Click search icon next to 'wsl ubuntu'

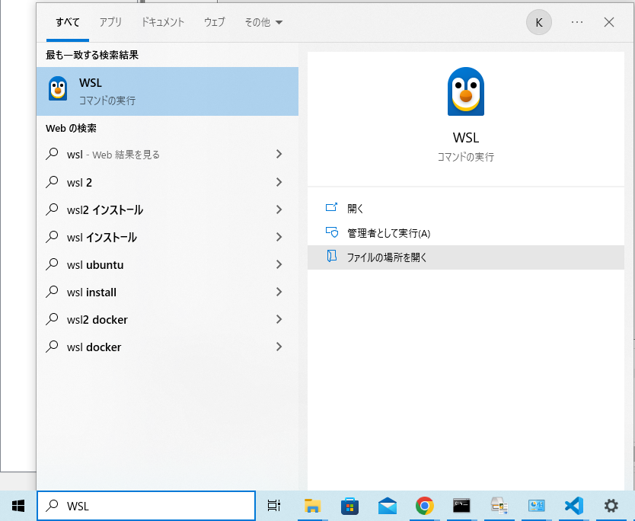pyautogui.click(x=52, y=264)
